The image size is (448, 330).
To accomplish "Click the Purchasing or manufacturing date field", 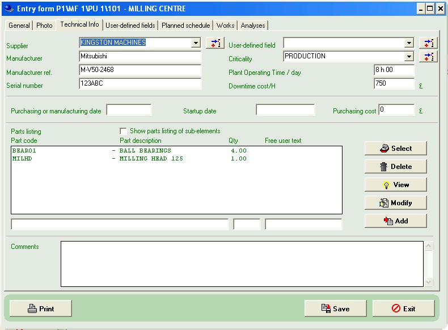I will pos(129,109).
